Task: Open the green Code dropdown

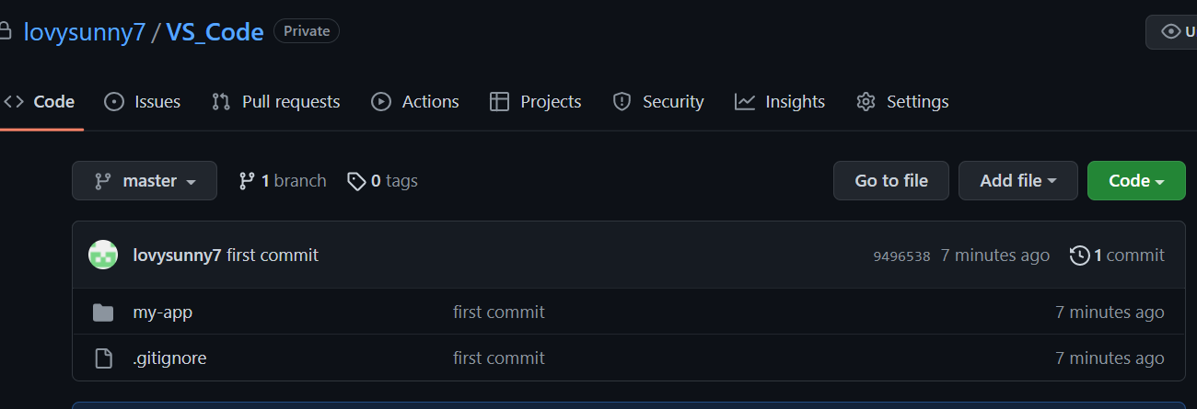Action: pyautogui.click(x=1135, y=181)
